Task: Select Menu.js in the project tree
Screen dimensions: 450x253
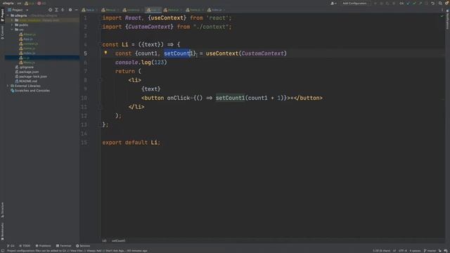Action: [27, 63]
